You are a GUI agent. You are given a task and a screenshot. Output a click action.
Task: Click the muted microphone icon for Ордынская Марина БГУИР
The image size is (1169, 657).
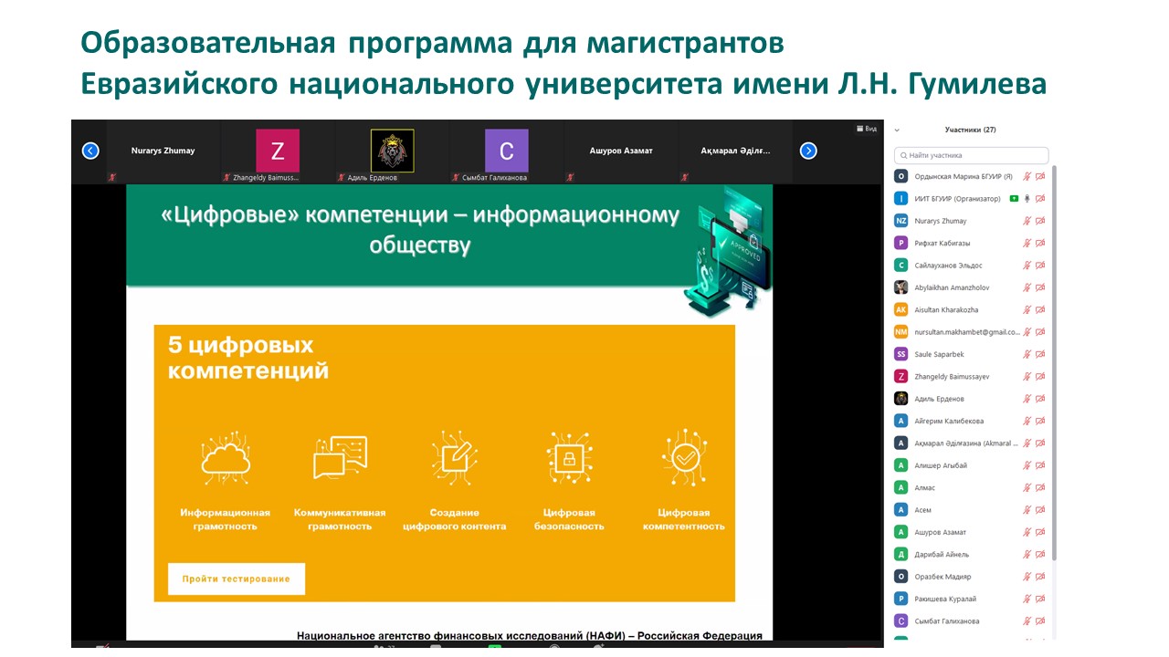(x=1027, y=176)
